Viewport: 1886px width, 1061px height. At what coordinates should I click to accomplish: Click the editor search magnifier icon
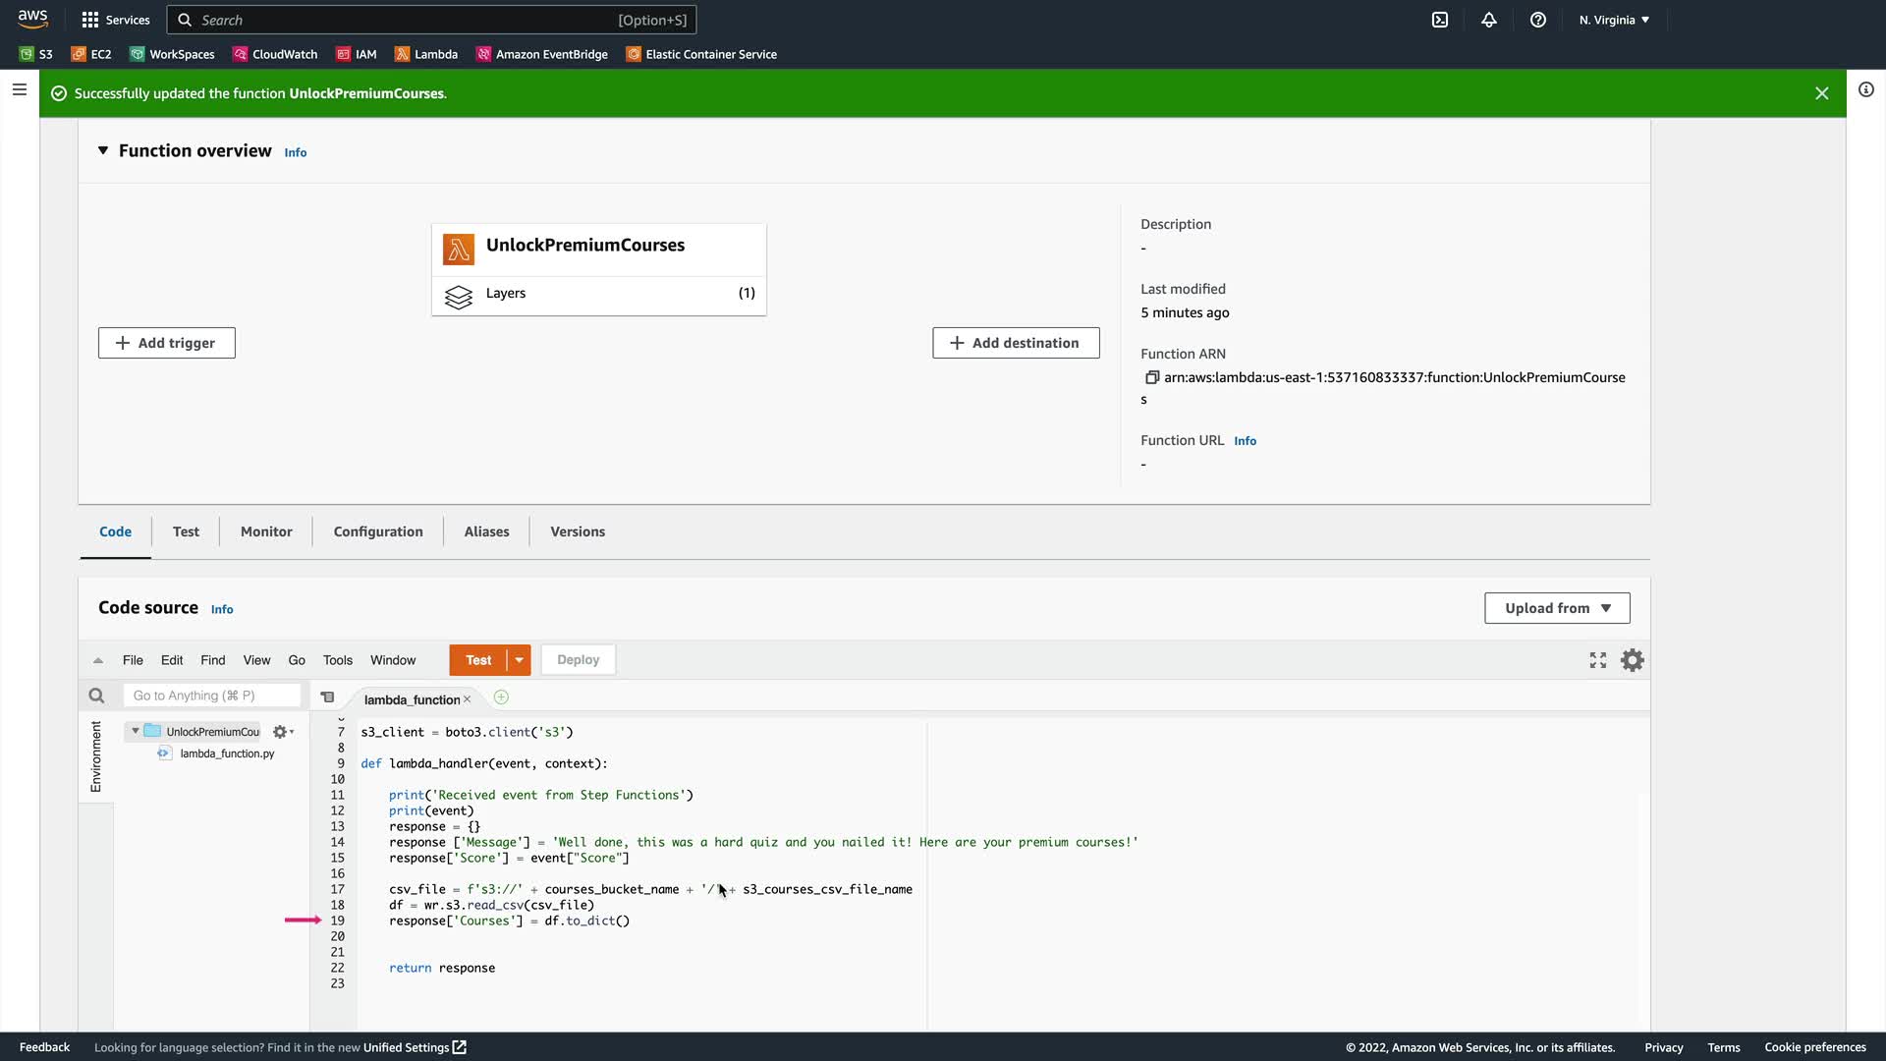coord(96,696)
